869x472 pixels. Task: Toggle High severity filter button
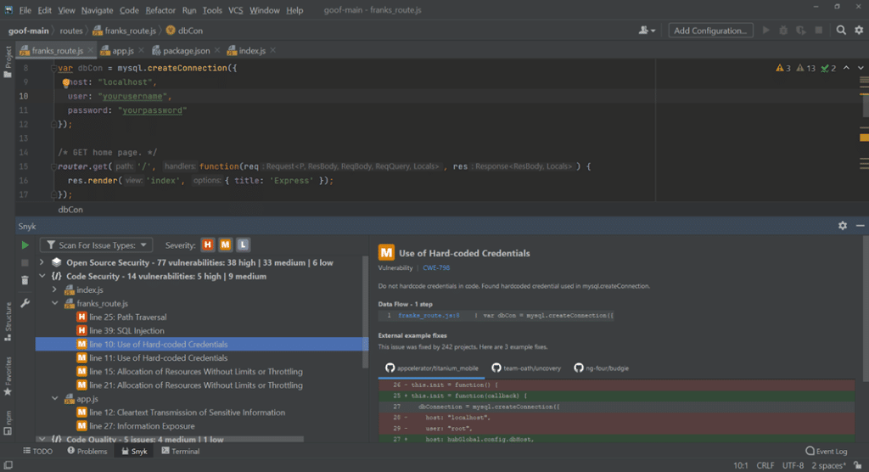pyautogui.click(x=207, y=245)
